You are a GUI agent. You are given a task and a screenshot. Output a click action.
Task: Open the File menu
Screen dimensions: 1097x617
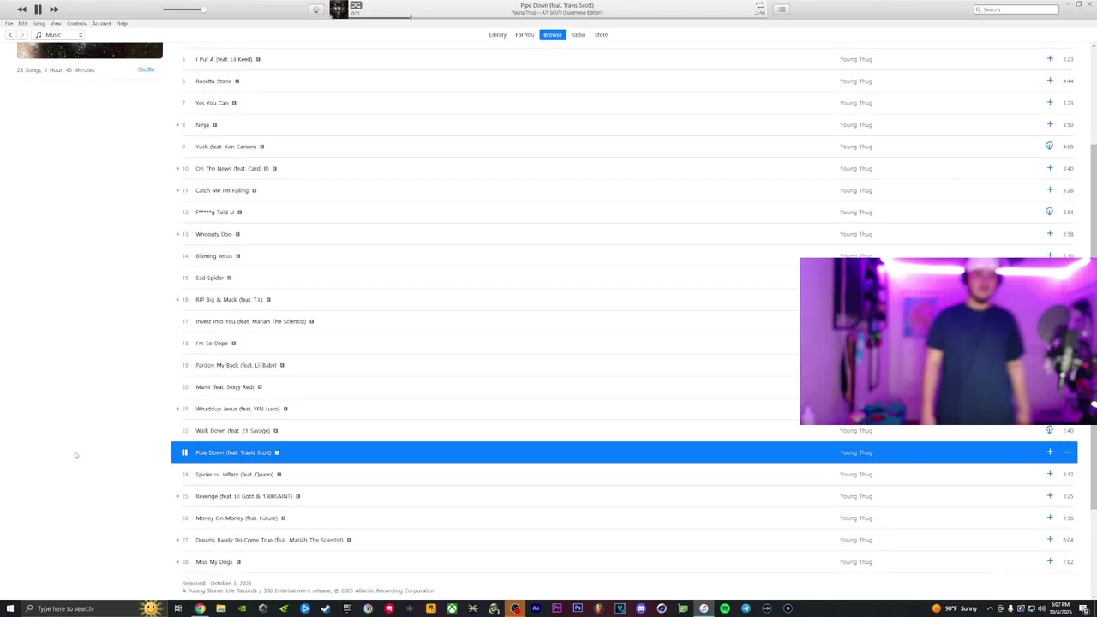point(9,23)
